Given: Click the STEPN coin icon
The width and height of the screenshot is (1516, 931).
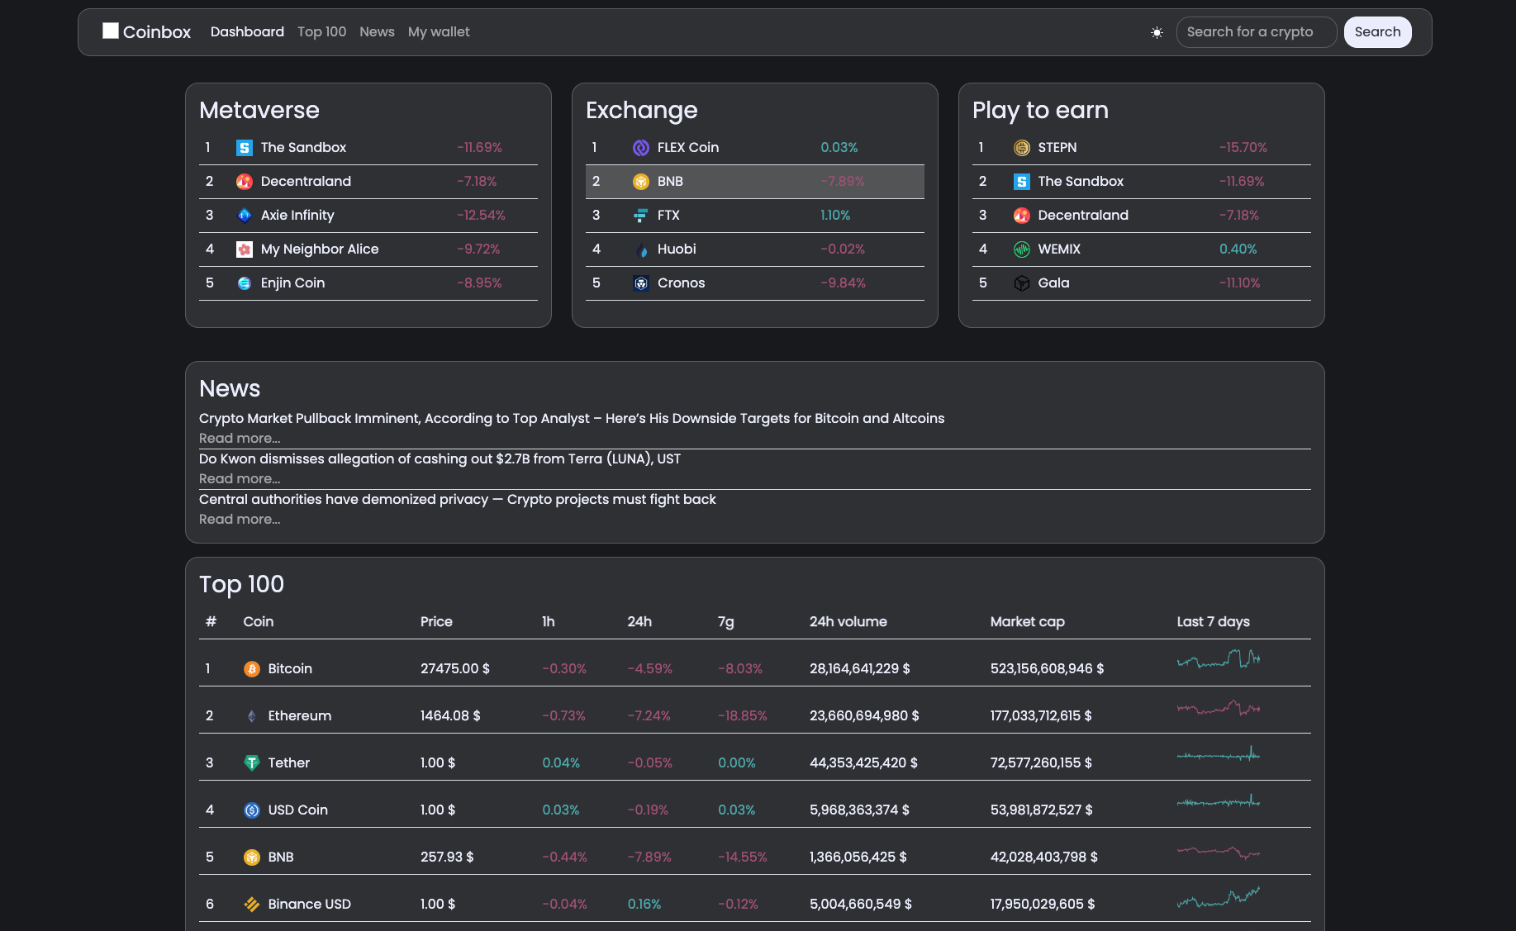Looking at the screenshot, I should (1022, 148).
